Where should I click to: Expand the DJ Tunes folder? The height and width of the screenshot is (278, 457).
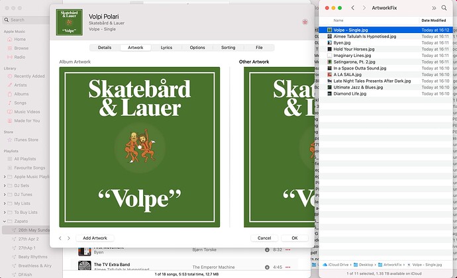(5, 195)
